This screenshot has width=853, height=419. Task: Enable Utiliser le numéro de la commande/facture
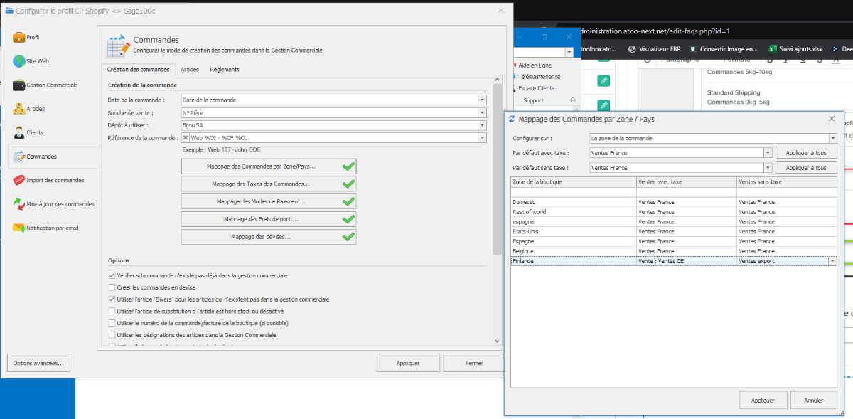tap(112, 323)
